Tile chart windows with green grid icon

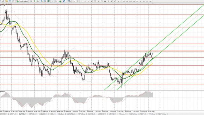click(48, 1)
